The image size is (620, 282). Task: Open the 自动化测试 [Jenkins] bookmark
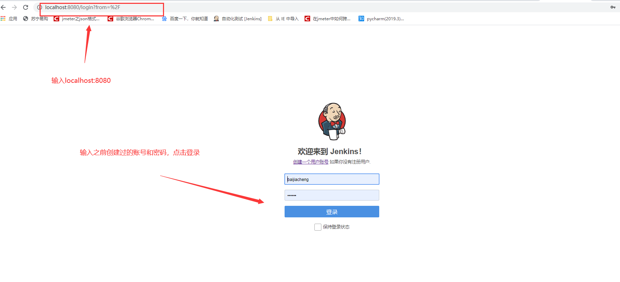click(238, 19)
